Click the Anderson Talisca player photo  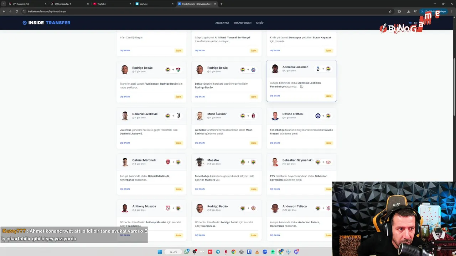tap(275, 208)
